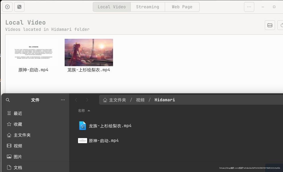This screenshot has height=172, width=283.
Task: Go back with the left arrow
Action: 76,100
